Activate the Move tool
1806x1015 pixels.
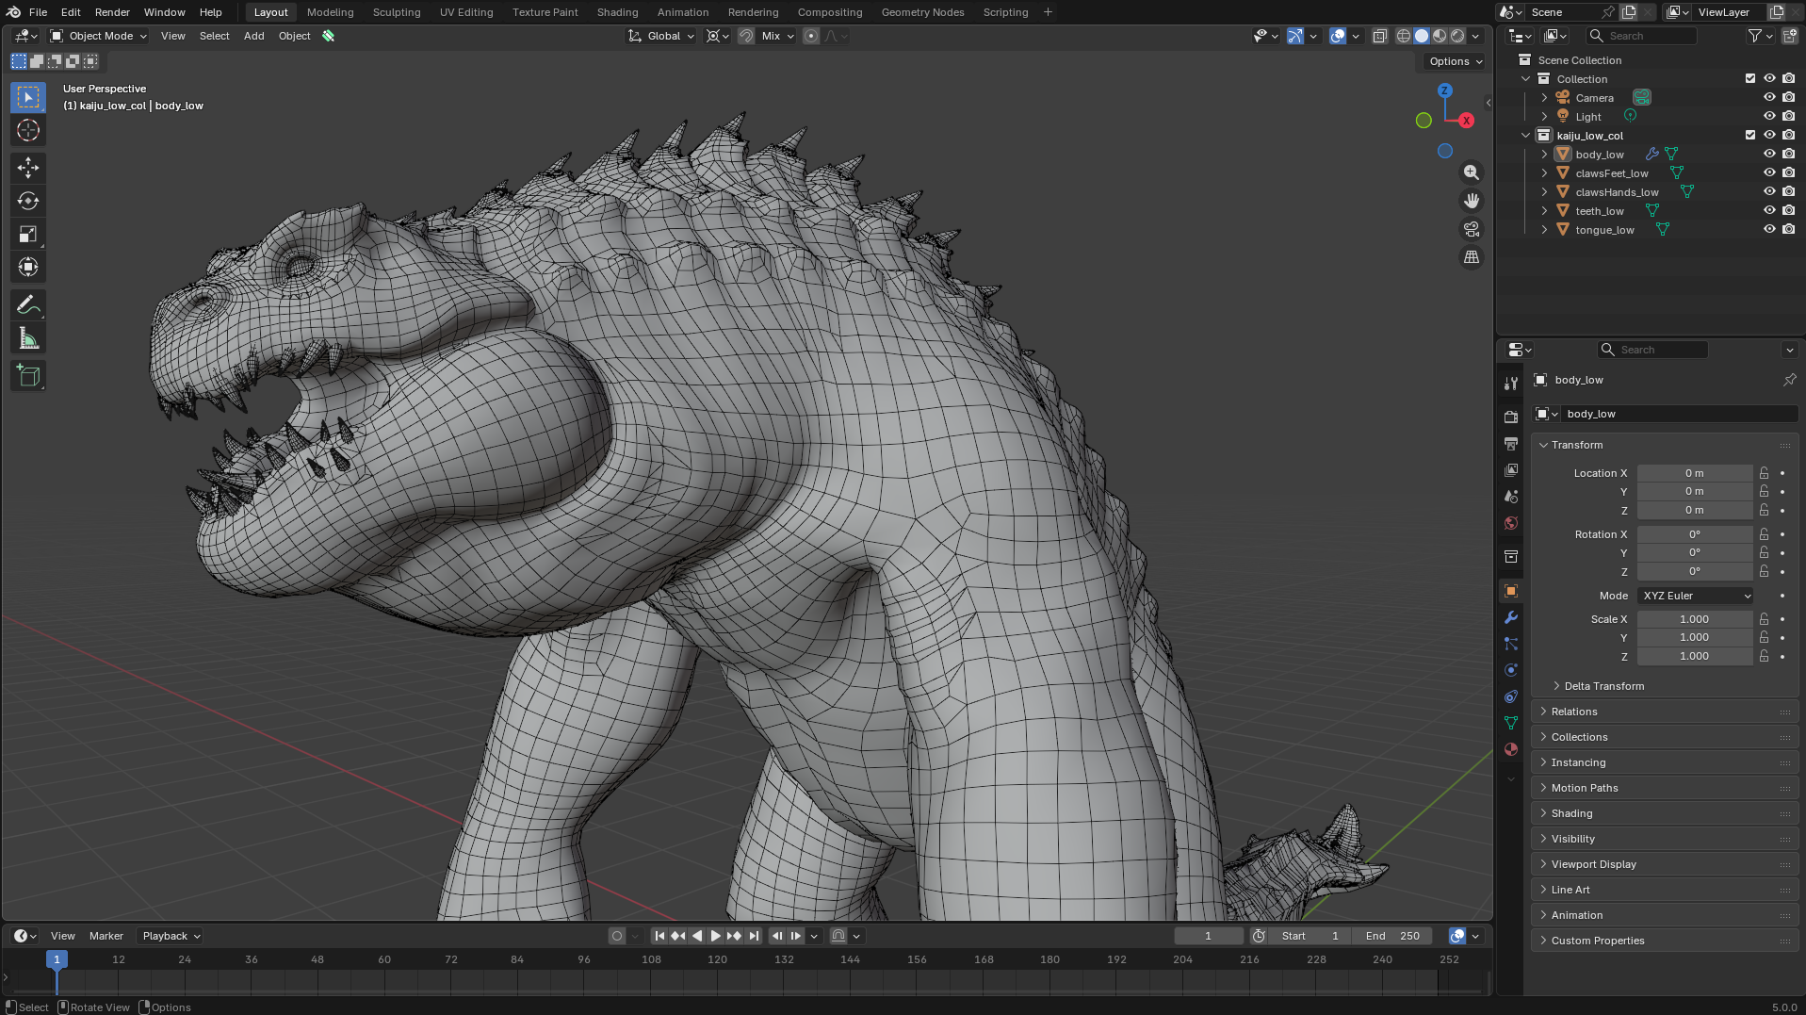point(28,168)
